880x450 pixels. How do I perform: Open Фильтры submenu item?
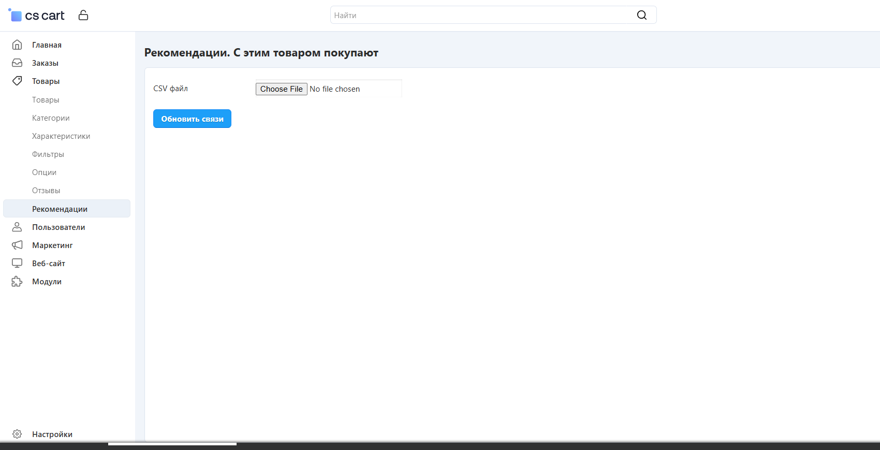[x=48, y=154]
